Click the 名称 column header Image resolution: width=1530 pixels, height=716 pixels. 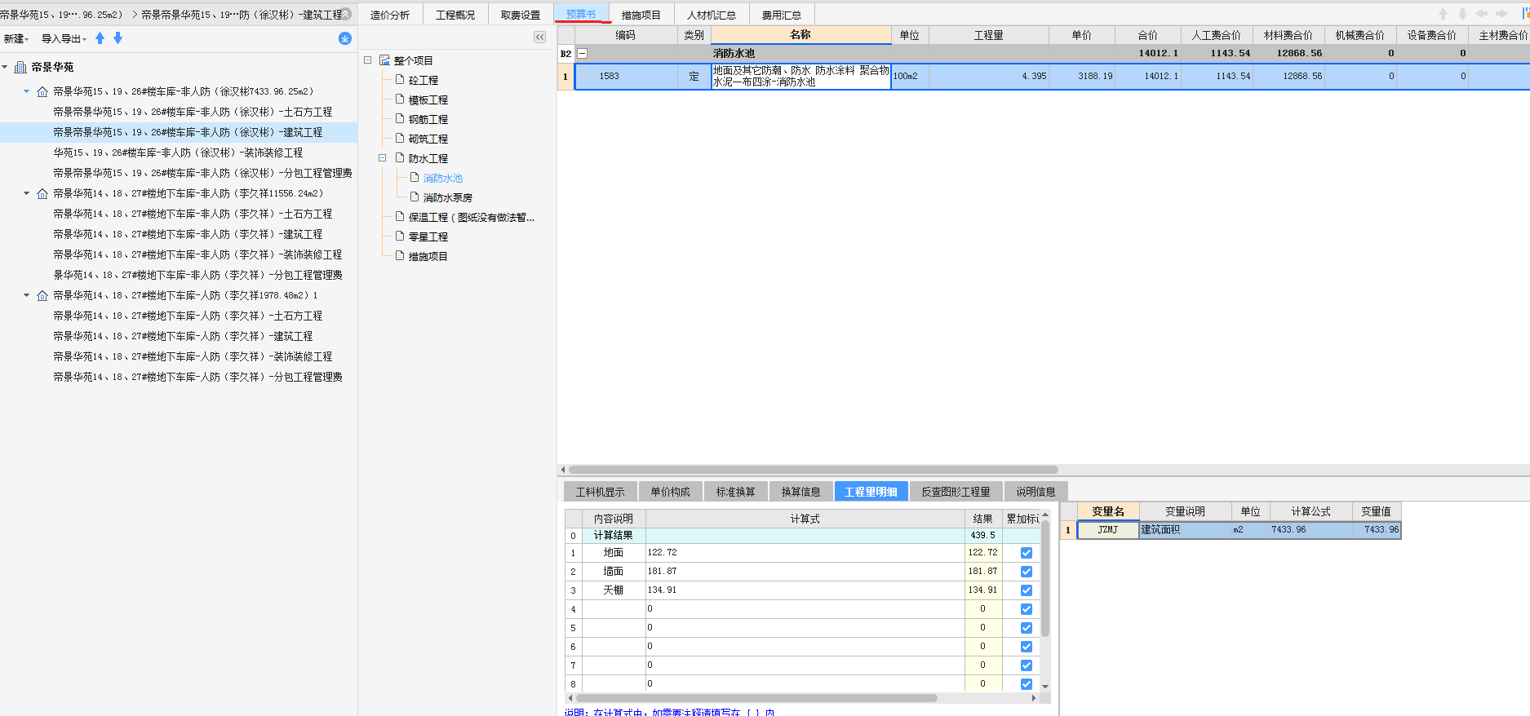[x=800, y=35]
